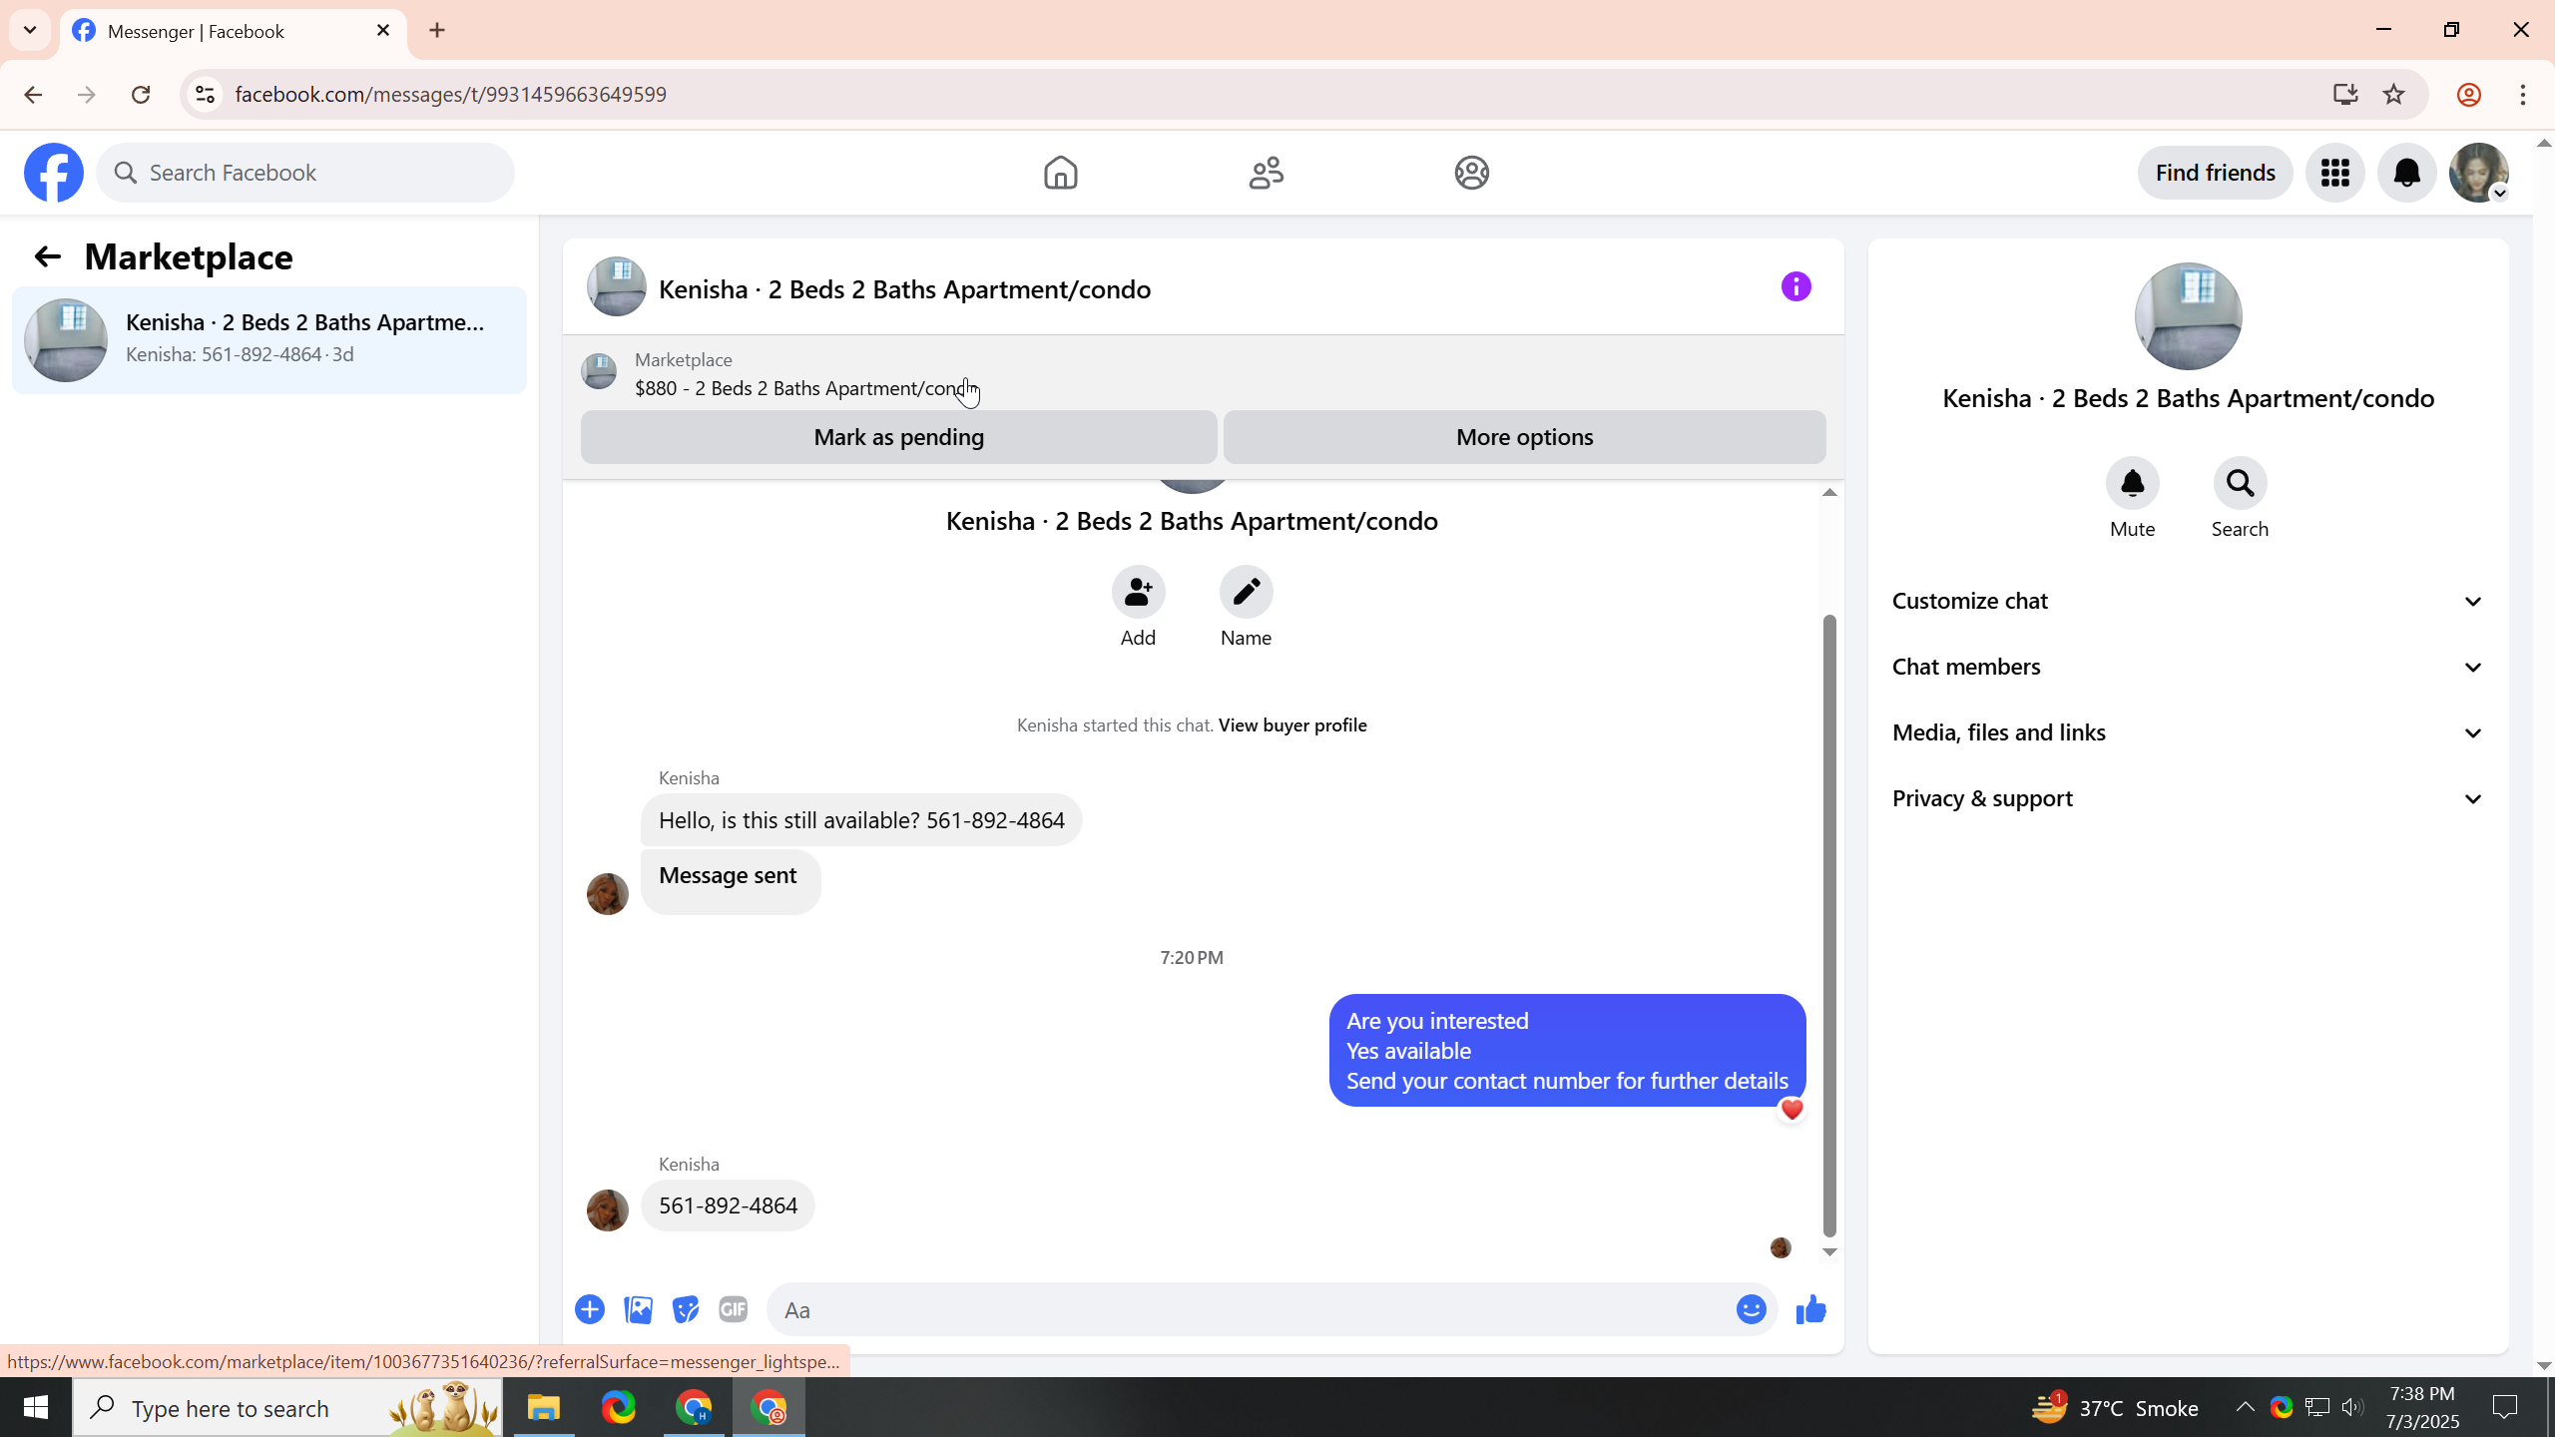Click the purple conversation info icon
Screen dimensions: 2555x1437
coord(1795,287)
